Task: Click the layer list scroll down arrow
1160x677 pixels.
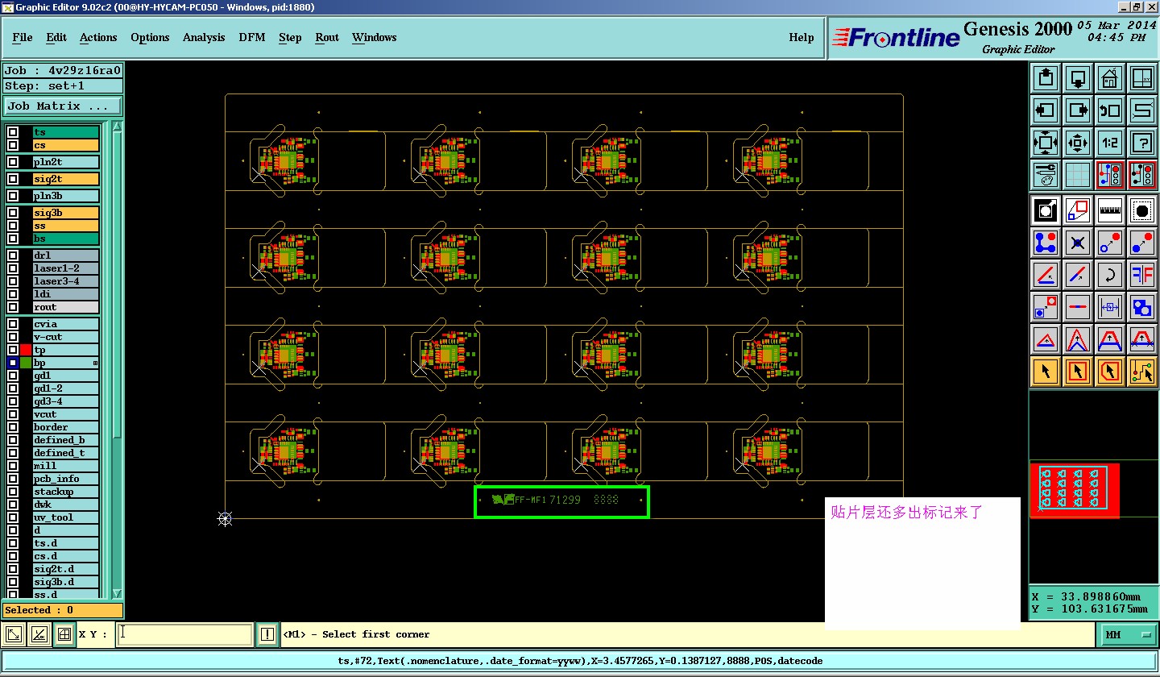Action: (x=117, y=594)
